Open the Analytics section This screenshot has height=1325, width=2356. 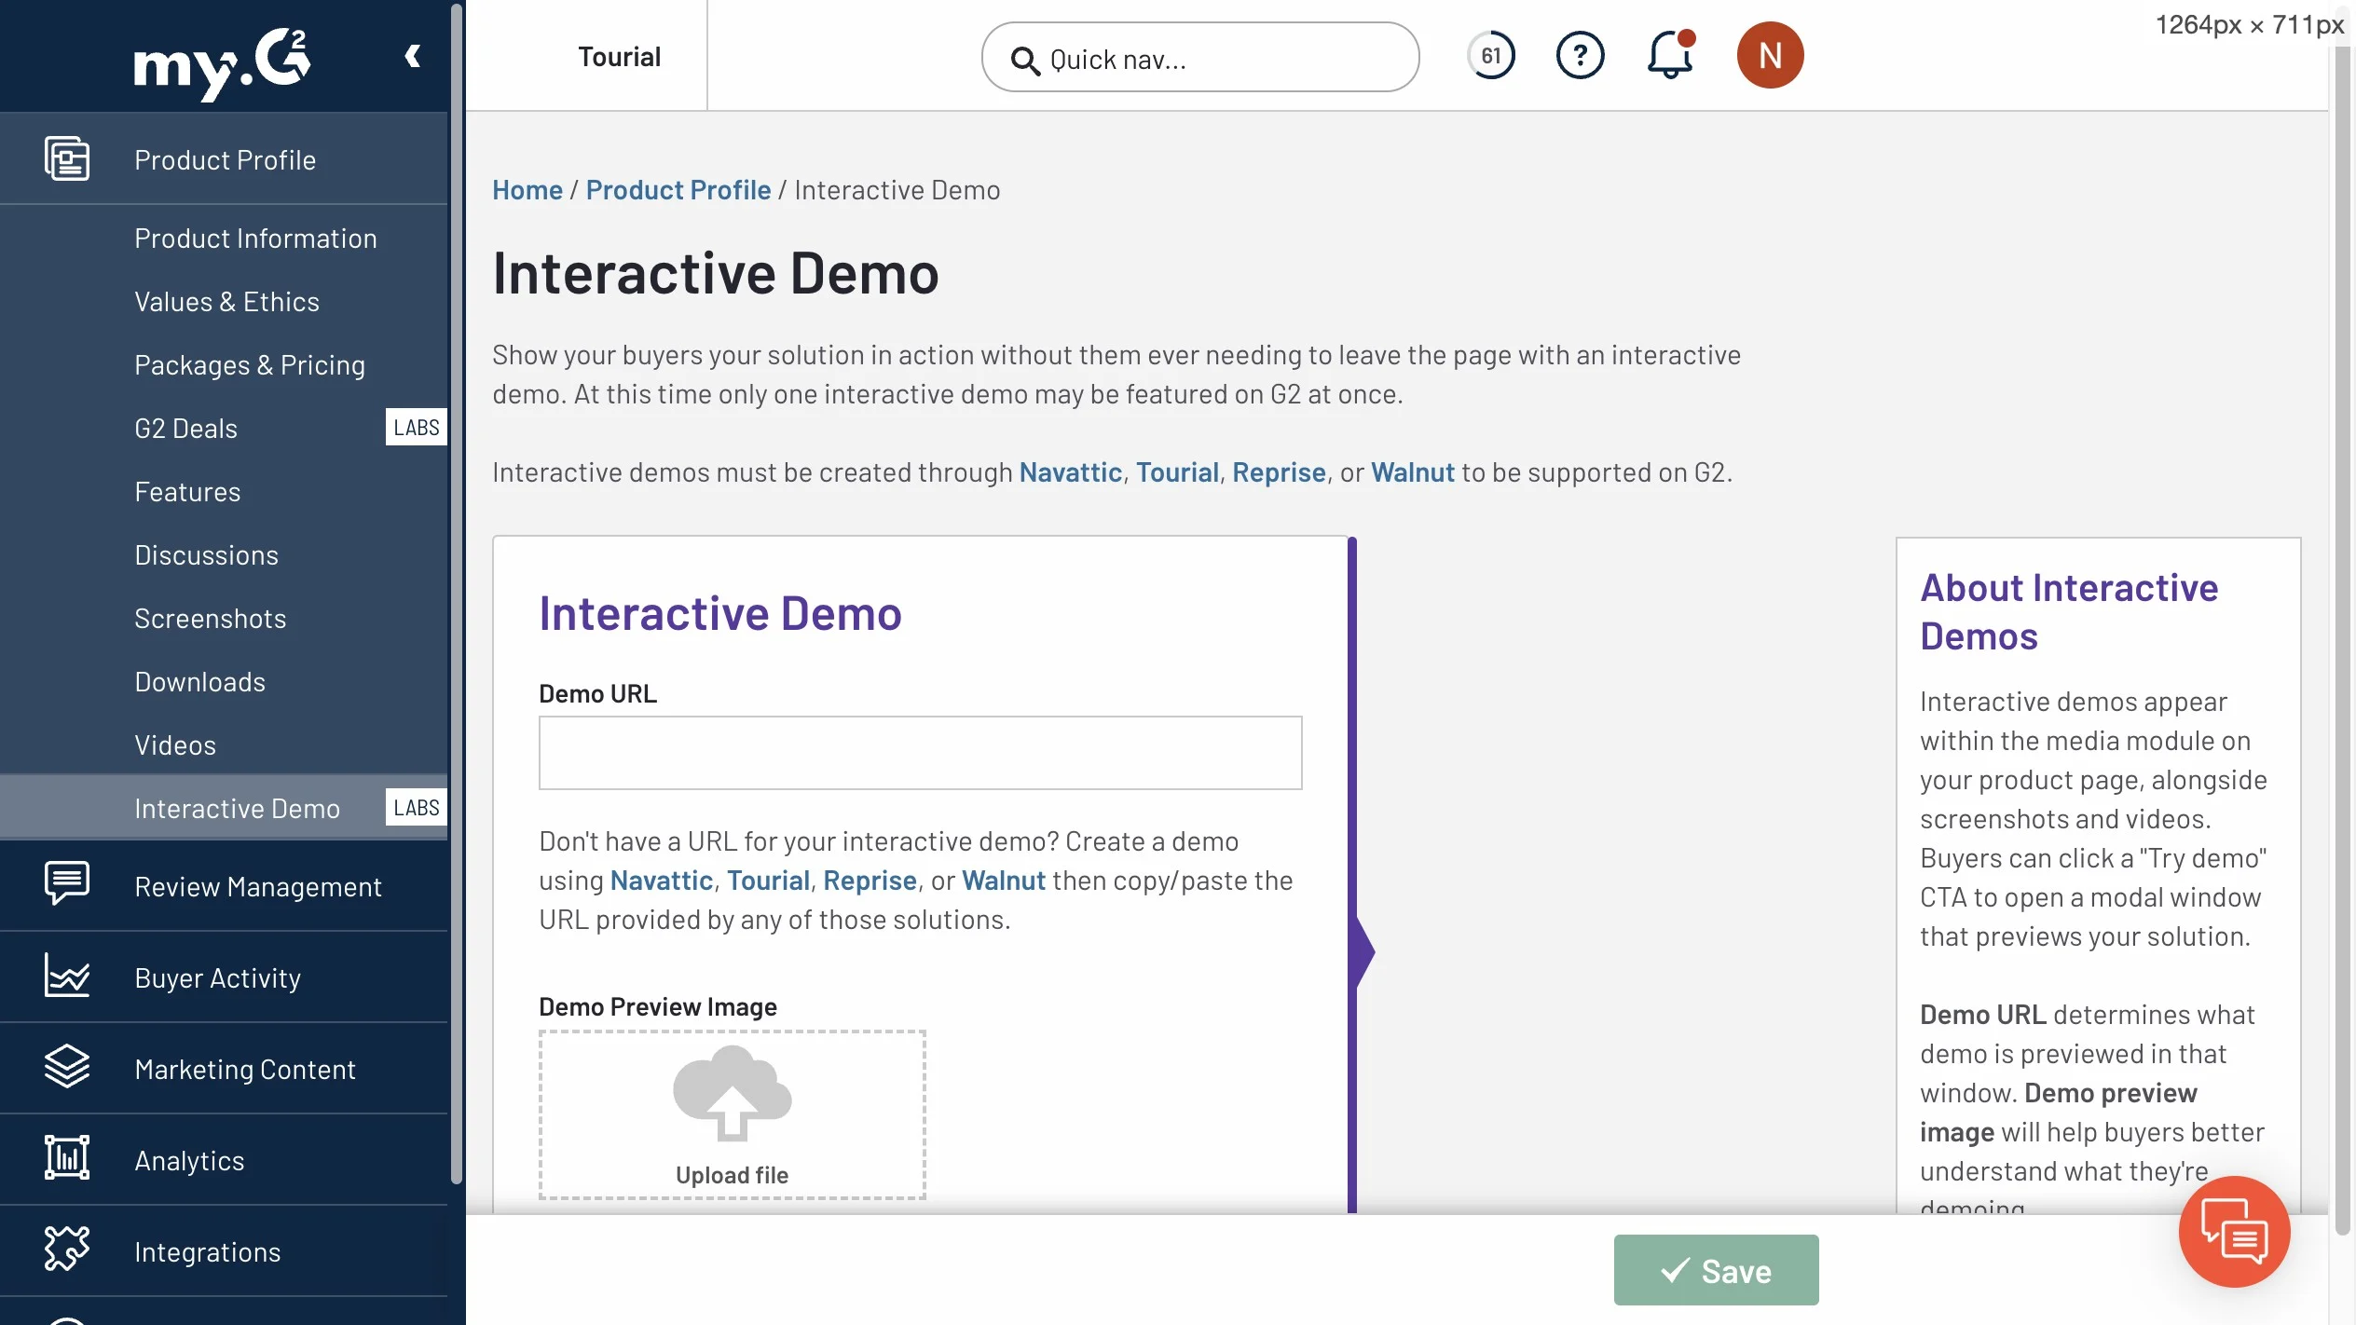224,1159
